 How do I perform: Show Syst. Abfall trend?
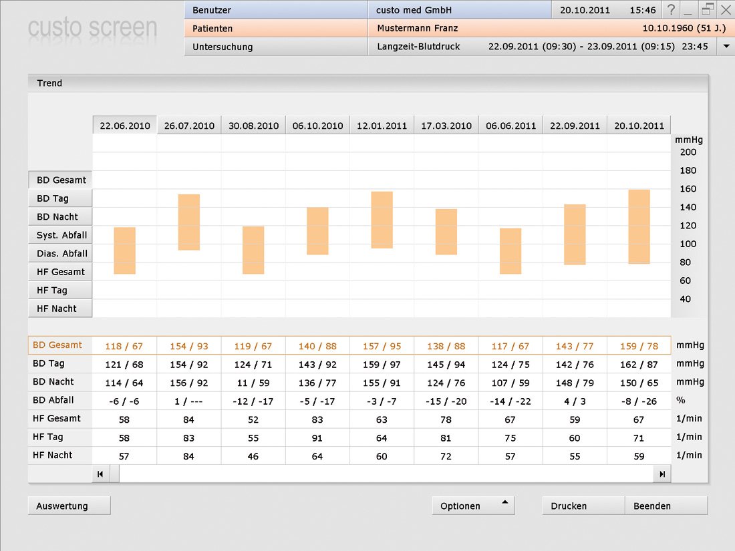[61, 235]
